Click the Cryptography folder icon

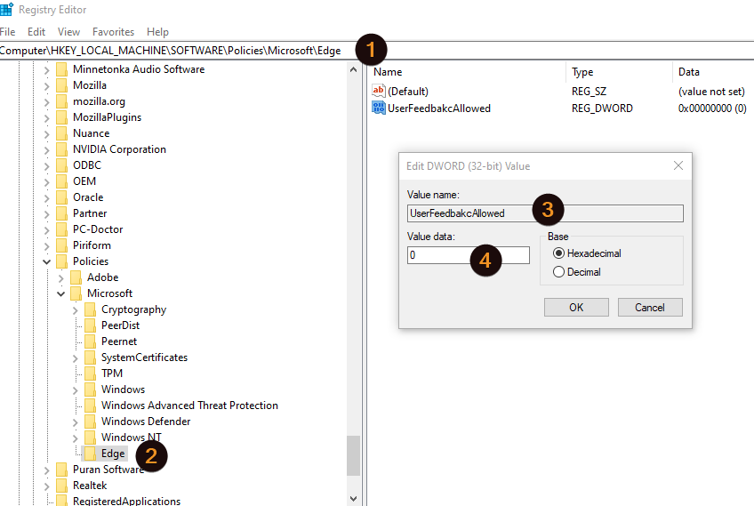[90, 309]
